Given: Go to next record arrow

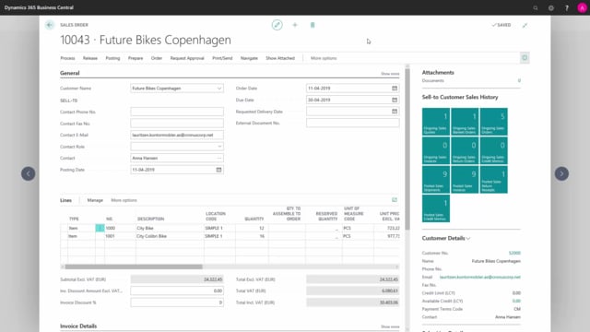Looking at the screenshot, I should pos(561,173).
